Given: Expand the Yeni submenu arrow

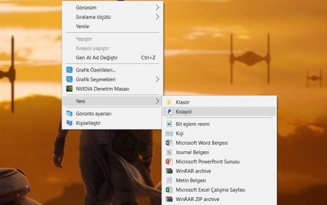Looking at the screenshot, I should (157, 101).
